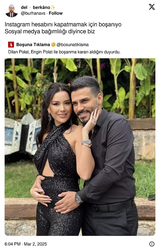Viewport: 160px width, 252px height.
Task: Open the red Boşuna Tıklama avatar icon
Action: (11, 44)
